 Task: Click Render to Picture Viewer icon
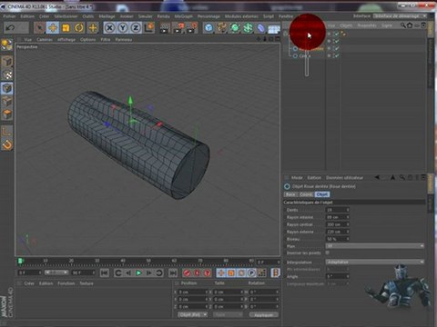pyautogui.click(x=178, y=28)
